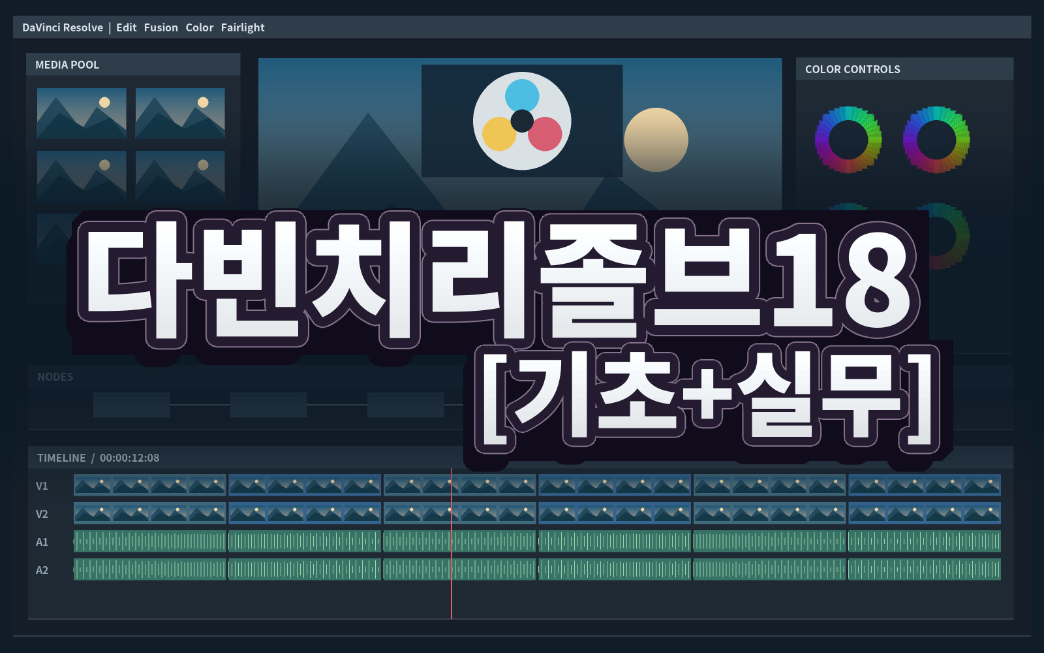Click the timecode 00:00:12:08
Viewport: 1044px width, 653px height.
pyautogui.click(x=129, y=458)
